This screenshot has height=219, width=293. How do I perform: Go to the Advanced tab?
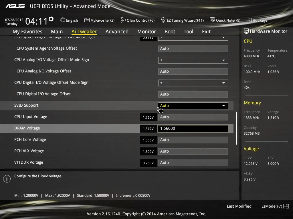coord(117,32)
